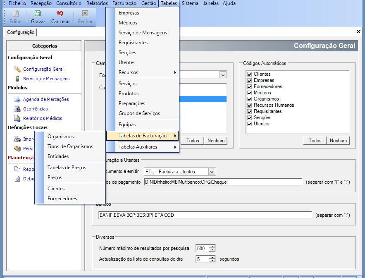The image size is (365, 278).
Task: Decrease the update interval seconds spinner
Action: pos(212,261)
